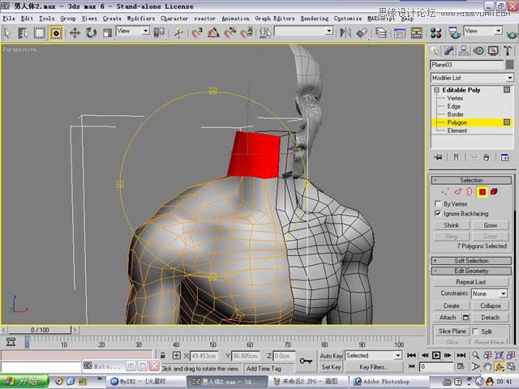Click Pin Stack icon below modifier stack

pos(438,157)
